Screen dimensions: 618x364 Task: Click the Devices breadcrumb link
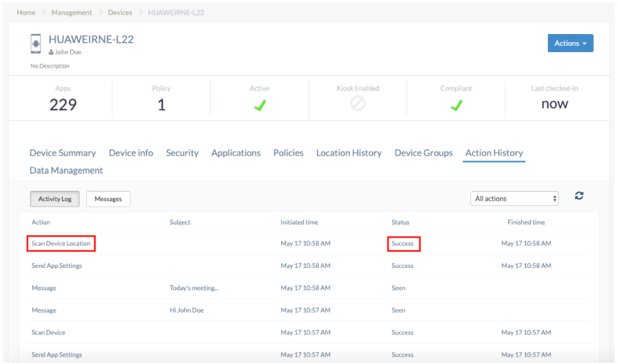pos(120,12)
